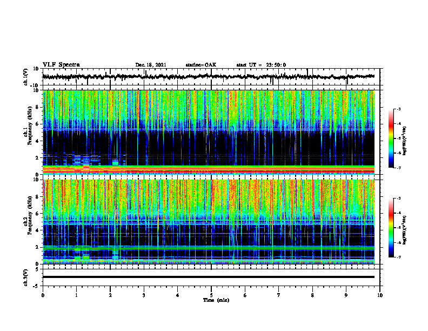Click the ch.1 frequency tick "8"
The height and width of the screenshot is (331, 428).
coord(38,107)
